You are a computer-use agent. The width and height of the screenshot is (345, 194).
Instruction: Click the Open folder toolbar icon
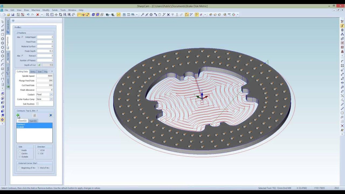tap(8, 15)
